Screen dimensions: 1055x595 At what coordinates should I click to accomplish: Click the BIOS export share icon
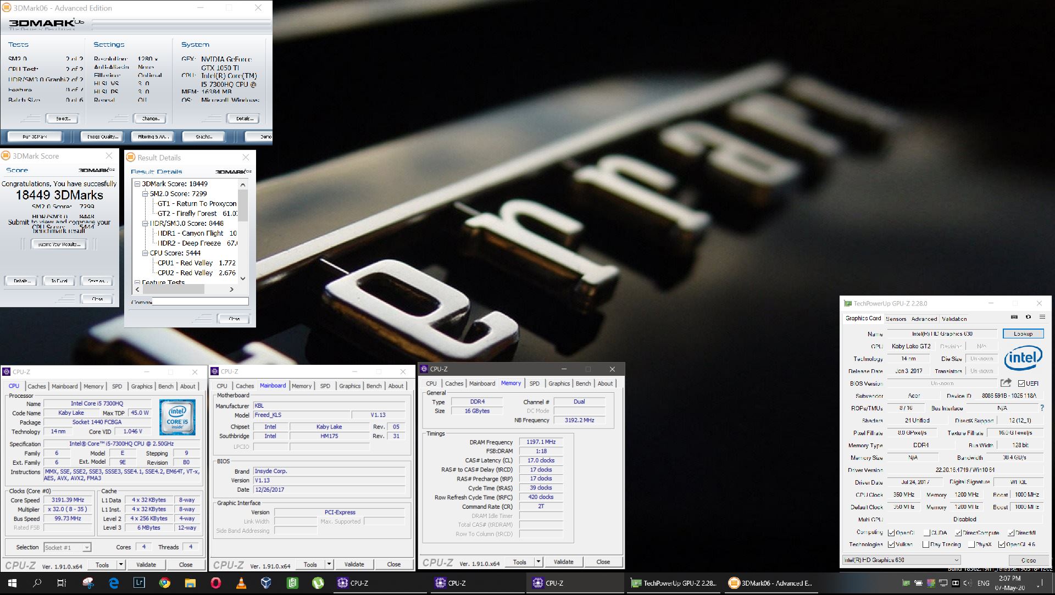[x=1006, y=383]
